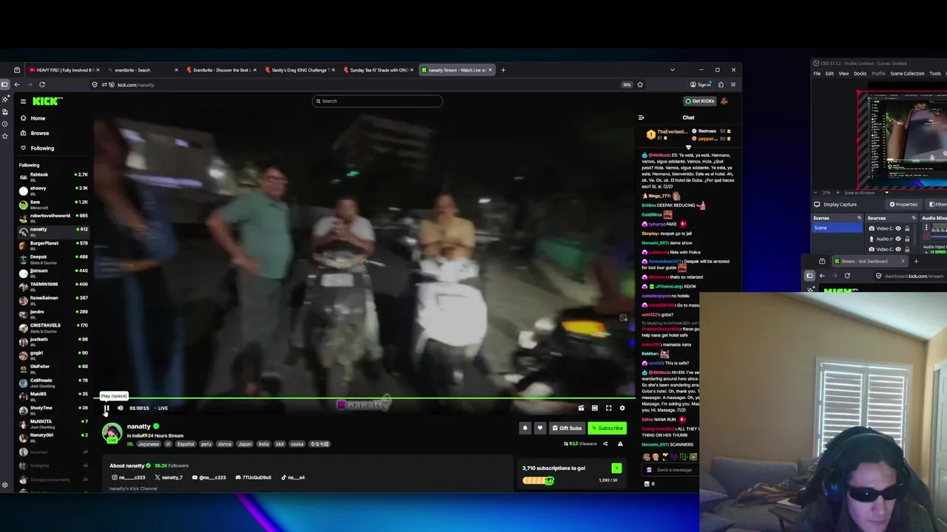
Task: Open shoovy channel in Following list
Action: 53,190
